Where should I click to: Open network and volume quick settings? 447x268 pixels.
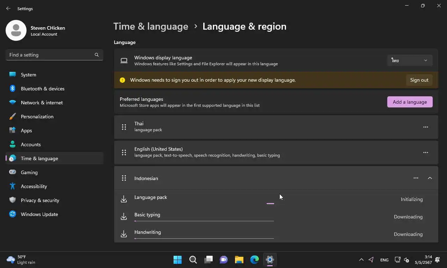point(402,260)
